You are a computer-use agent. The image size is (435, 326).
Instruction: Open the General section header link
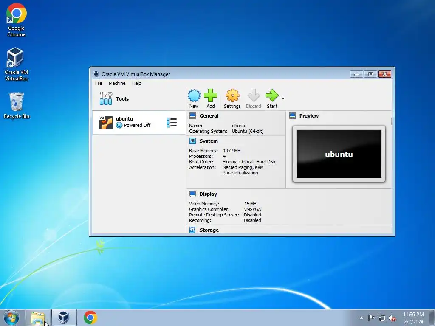pos(209,116)
